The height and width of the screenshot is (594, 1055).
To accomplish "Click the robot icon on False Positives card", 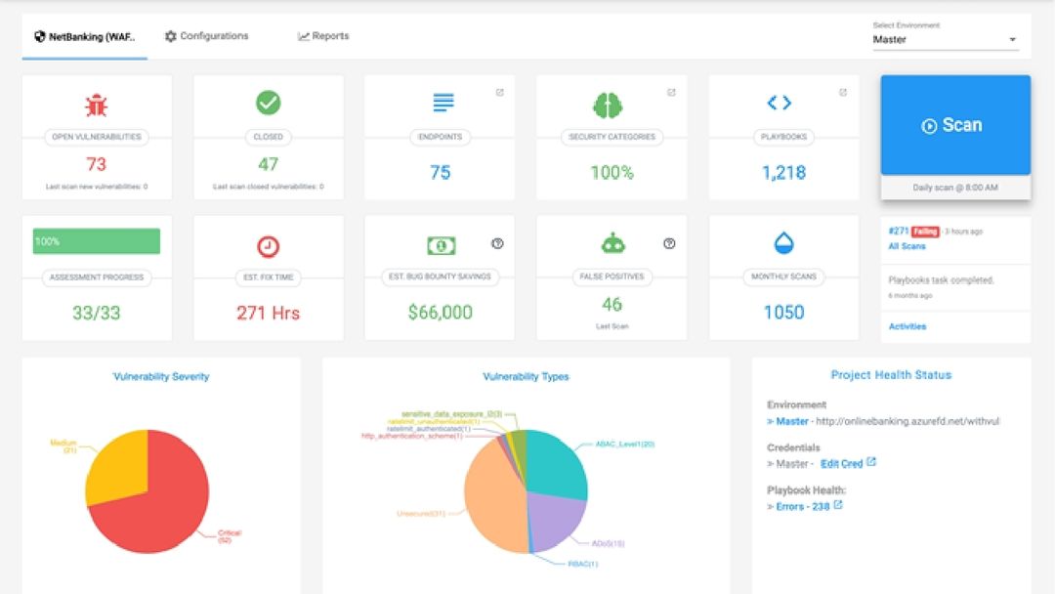I will tap(612, 242).
